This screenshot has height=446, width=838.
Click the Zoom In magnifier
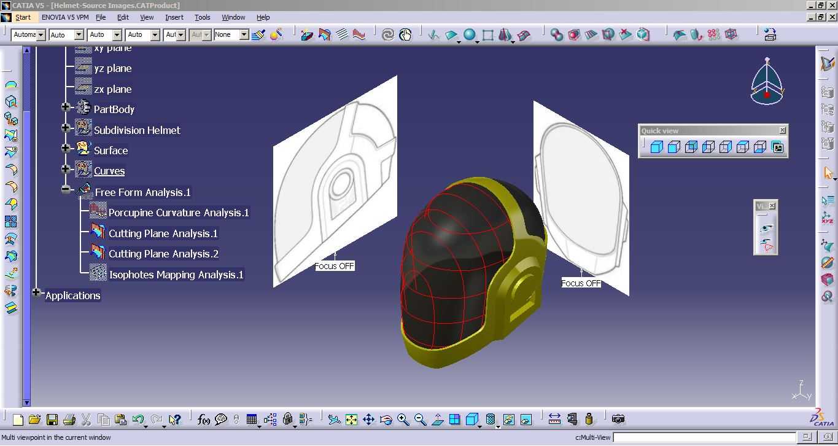pos(403,420)
